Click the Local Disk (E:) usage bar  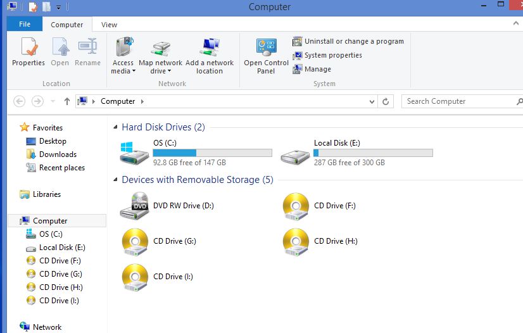click(373, 153)
